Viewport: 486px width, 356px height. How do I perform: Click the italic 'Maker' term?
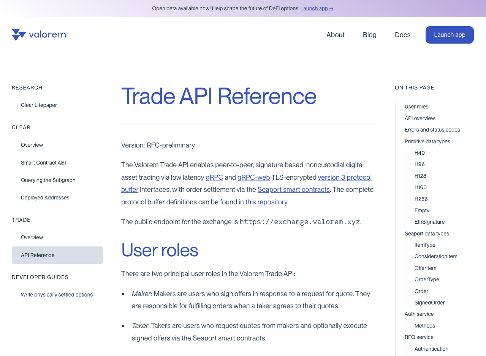point(141,294)
